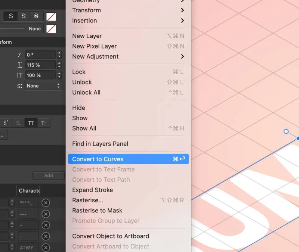This screenshot has height=252, width=299.
Task: Click the grayed ligatures S icon
Action: tap(18, 123)
